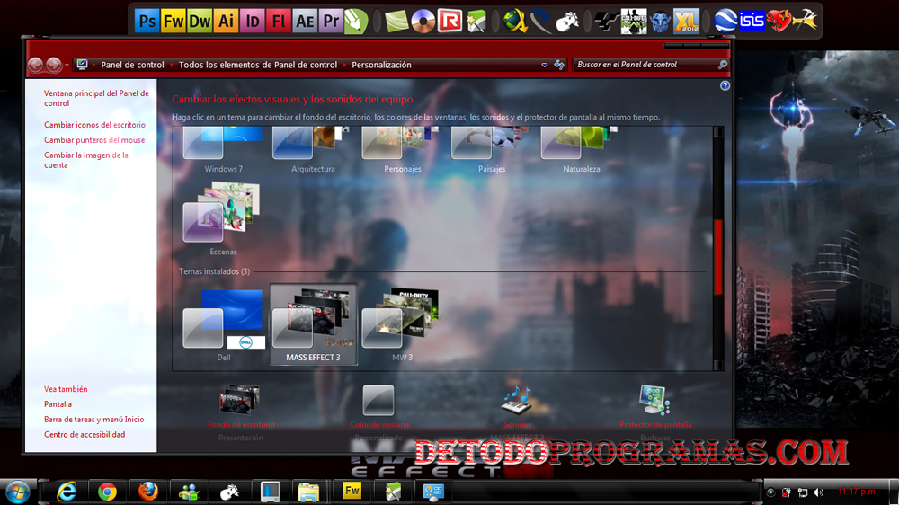Launch the XL 2012 dock icon
Image resolution: width=899 pixels, height=505 pixels.
click(686, 22)
